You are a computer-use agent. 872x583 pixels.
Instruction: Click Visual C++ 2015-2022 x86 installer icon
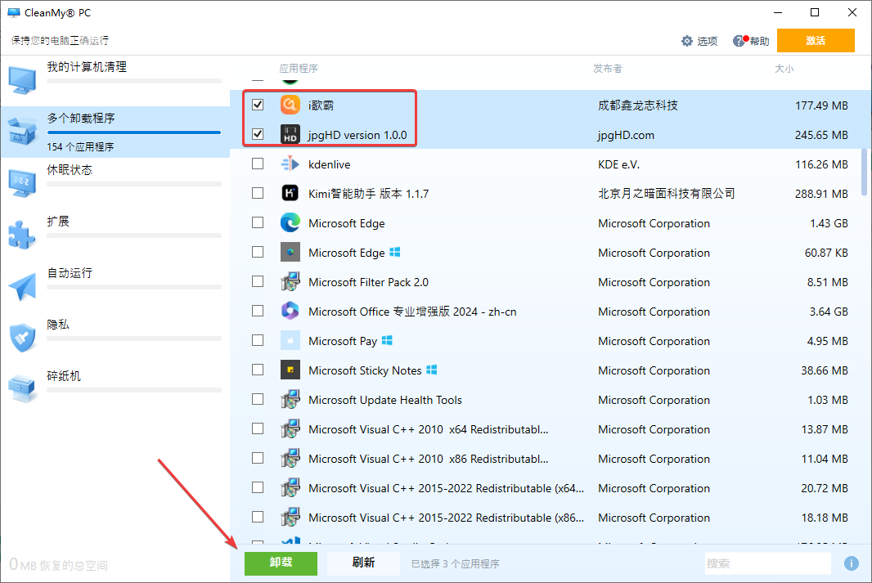pyautogui.click(x=290, y=518)
